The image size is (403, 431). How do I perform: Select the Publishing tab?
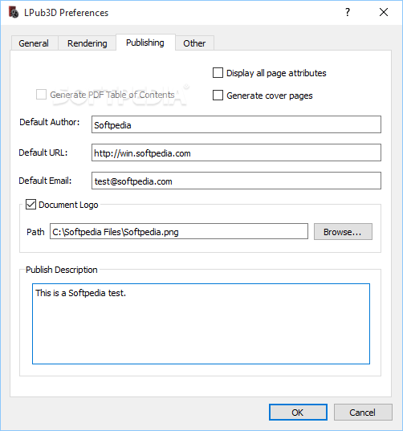point(145,43)
